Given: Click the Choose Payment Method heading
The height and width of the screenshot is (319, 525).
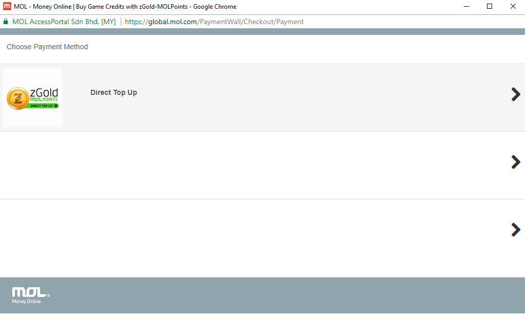Looking at the screenshot, I should (x=47, y=47).
